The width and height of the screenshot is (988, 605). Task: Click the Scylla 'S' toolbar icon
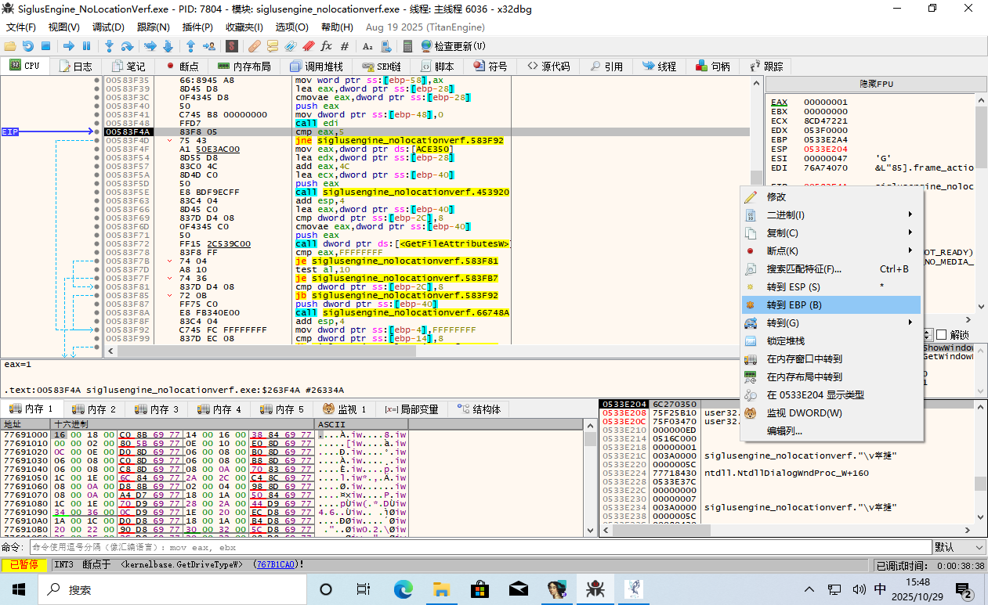[233, 46]
